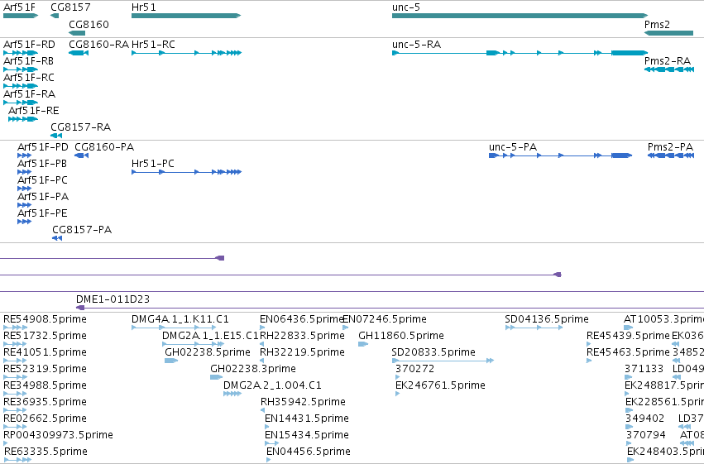Select the EK246761.5prime label
Image resolution: width=704 pixels, height=464 pixels.
440,385
